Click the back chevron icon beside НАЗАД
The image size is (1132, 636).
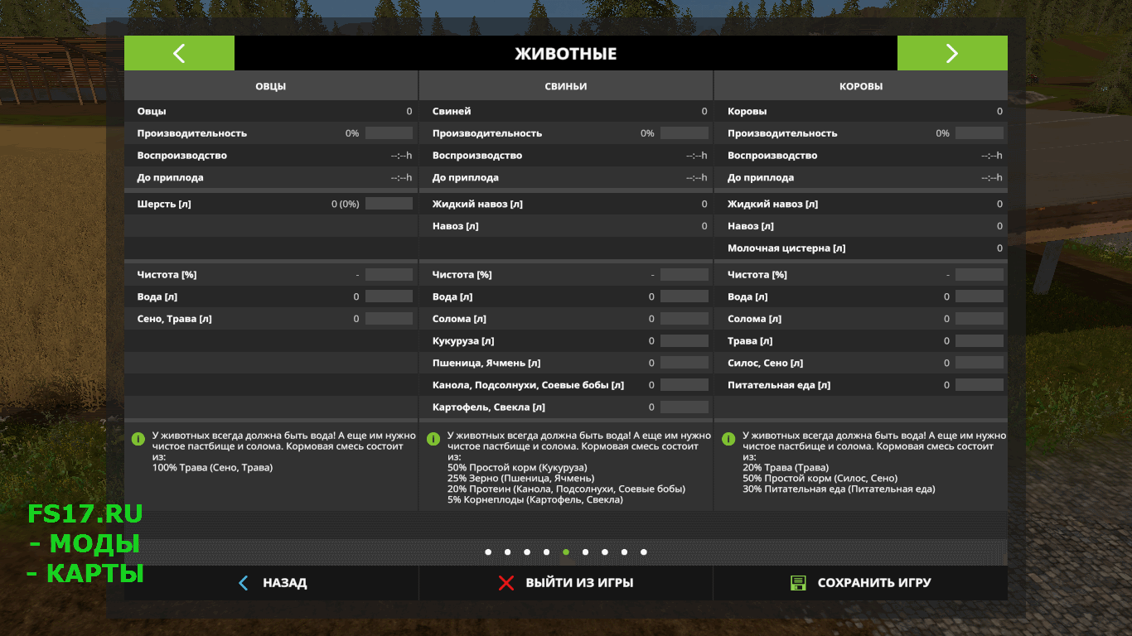243,583
